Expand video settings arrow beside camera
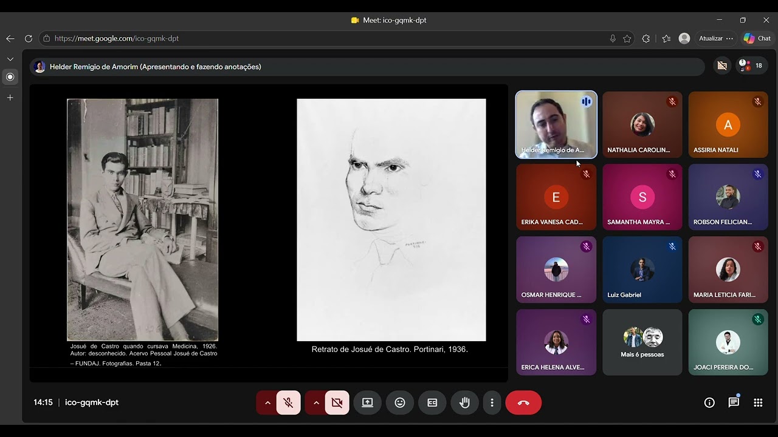The image size is (778, 437). point(315,402)
